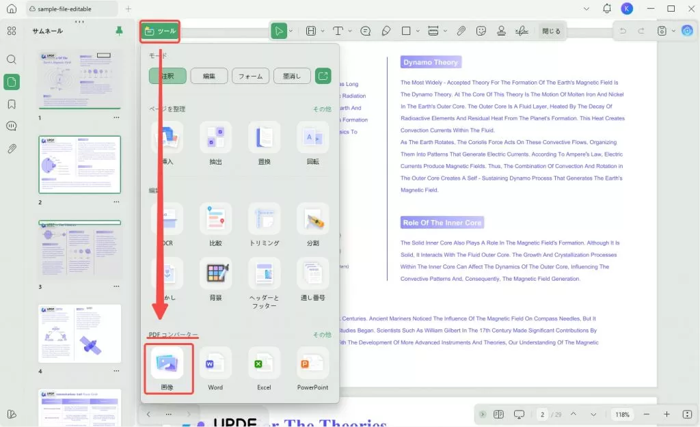Image resolution: width=700 pixels, height=427 pixels.
Task: Click その他 link in ページを整理 section
Action: [x=322, y=109]
